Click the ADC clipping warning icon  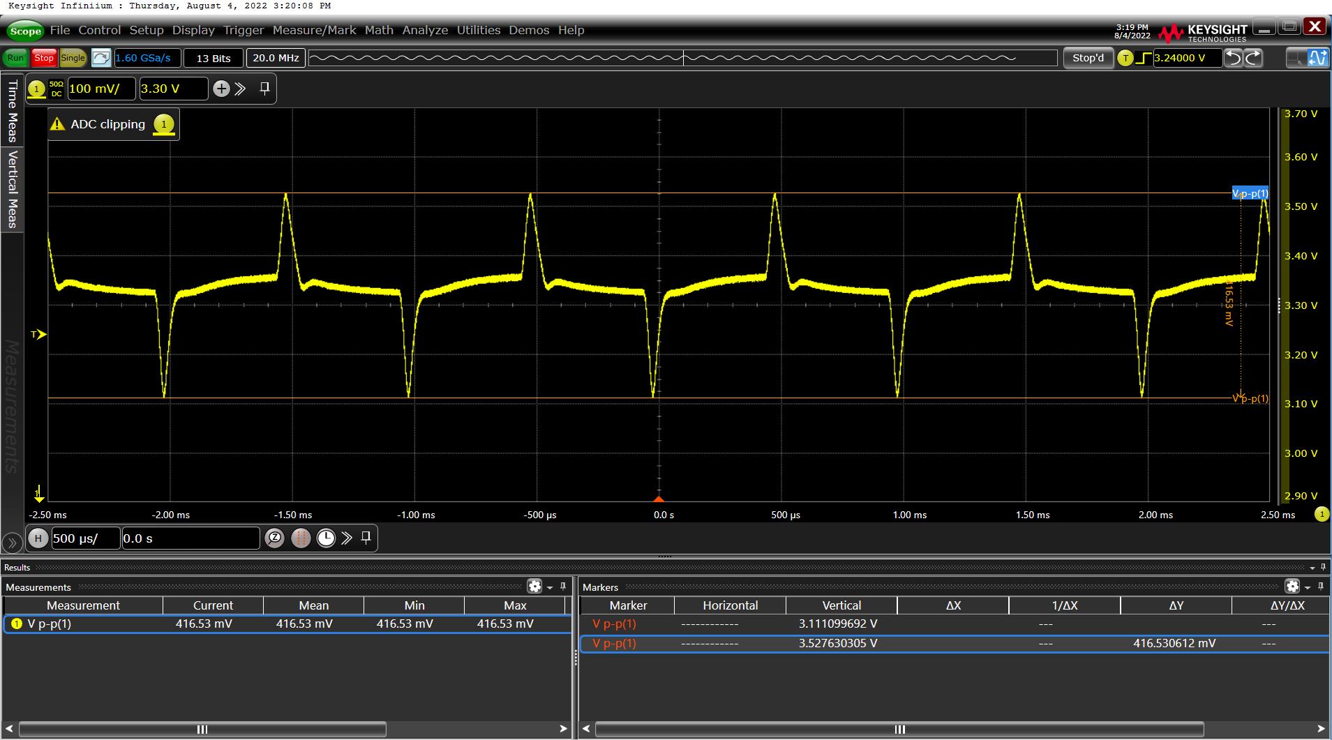57,124
